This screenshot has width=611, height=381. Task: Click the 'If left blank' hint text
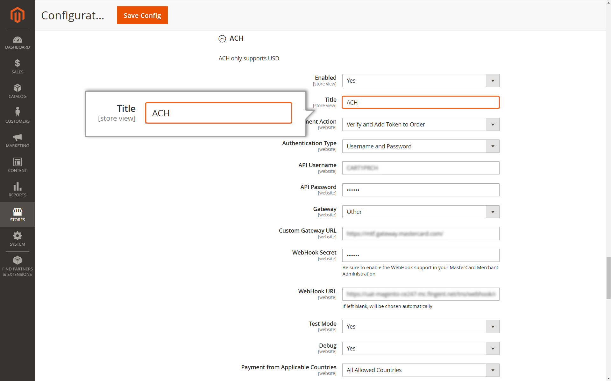[x=387, y=306]
